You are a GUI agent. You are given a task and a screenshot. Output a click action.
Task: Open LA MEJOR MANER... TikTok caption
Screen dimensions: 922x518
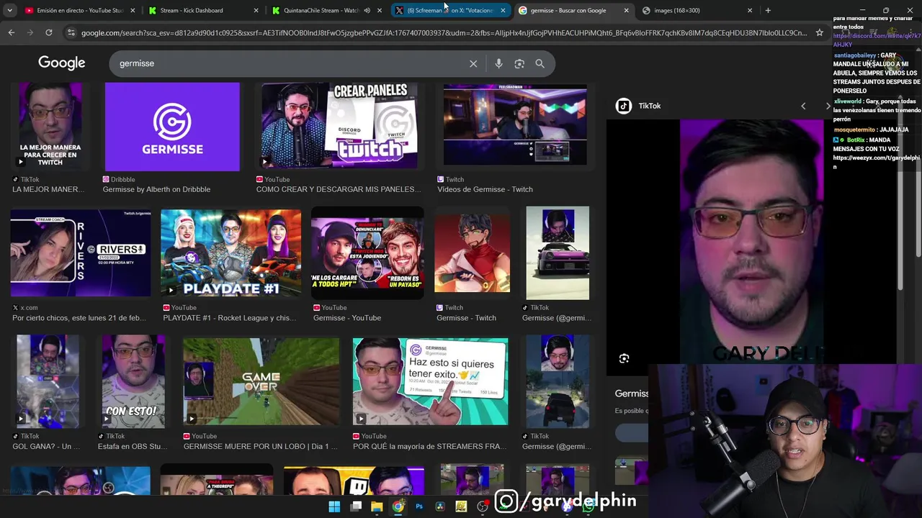tap(48, 189)
